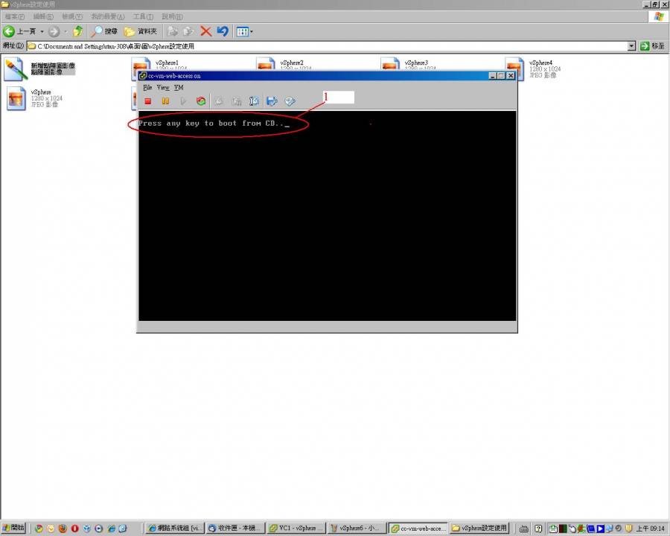This screenshot has height=536, width=670.
Task: Click the CD/DVD connect icon in VM toolbar
Action: (x=290, y=101)
